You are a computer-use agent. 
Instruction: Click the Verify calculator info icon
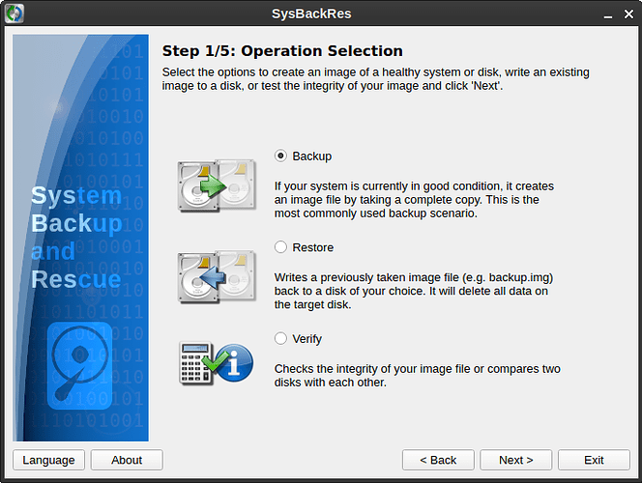tap(215, 362)
